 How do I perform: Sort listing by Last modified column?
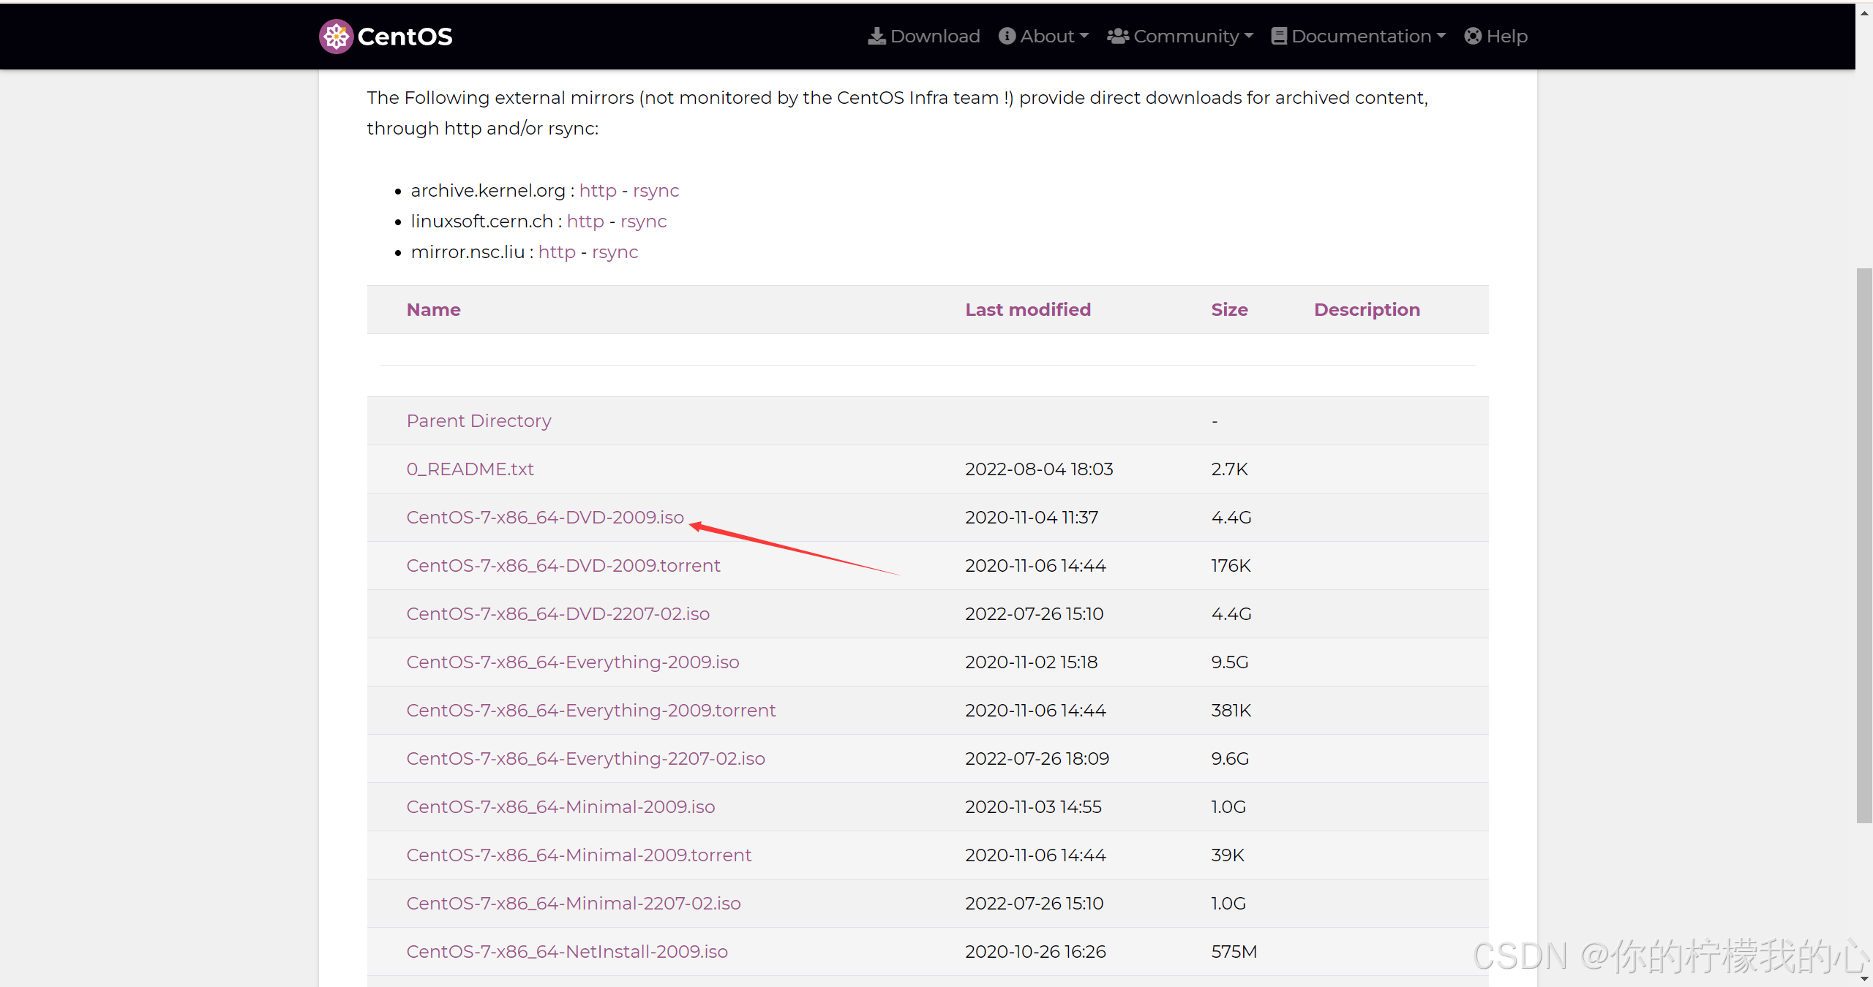point(1027,310)
